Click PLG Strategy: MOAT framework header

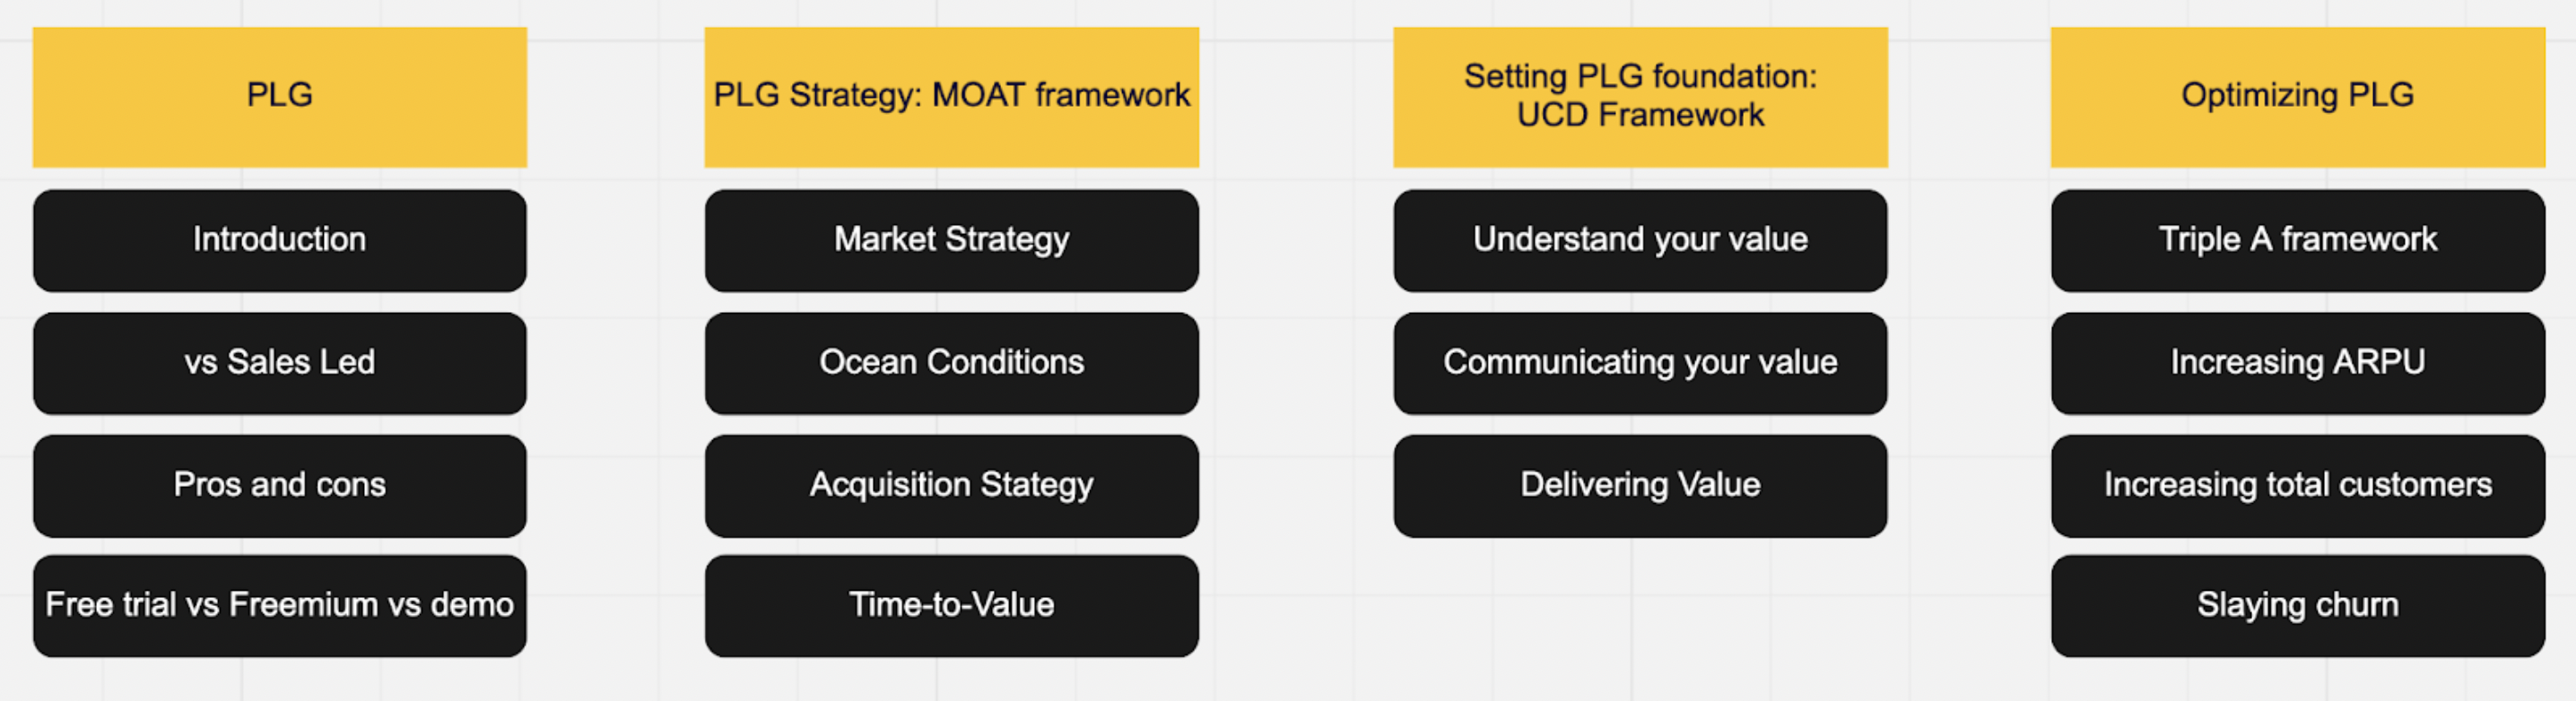point(952,97)
